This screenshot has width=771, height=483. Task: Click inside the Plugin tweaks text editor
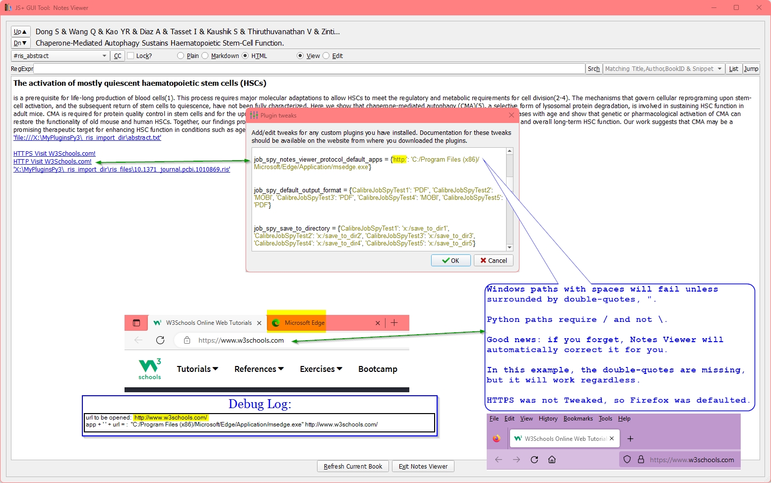379,199
